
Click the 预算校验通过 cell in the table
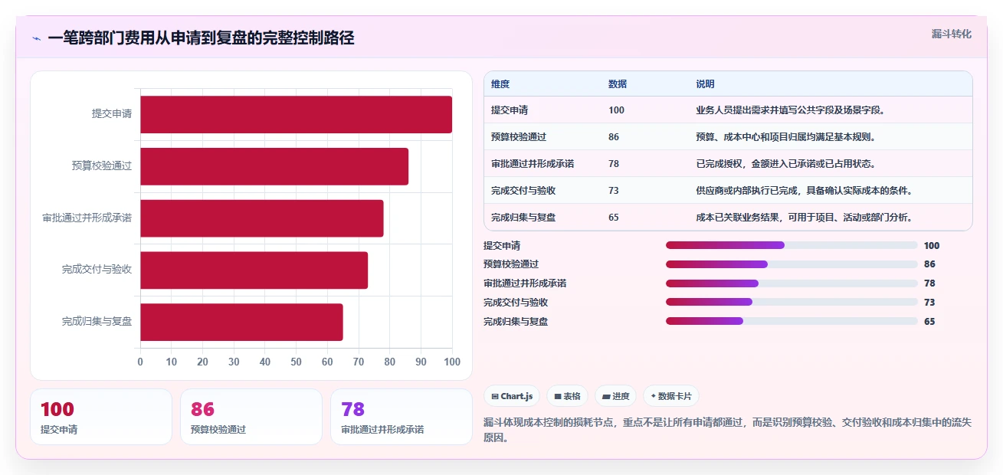pos(519,137)
